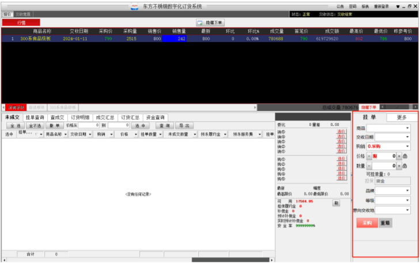Open the 公告 menu item
Screen dimensions: 420x263
(340, 6)
